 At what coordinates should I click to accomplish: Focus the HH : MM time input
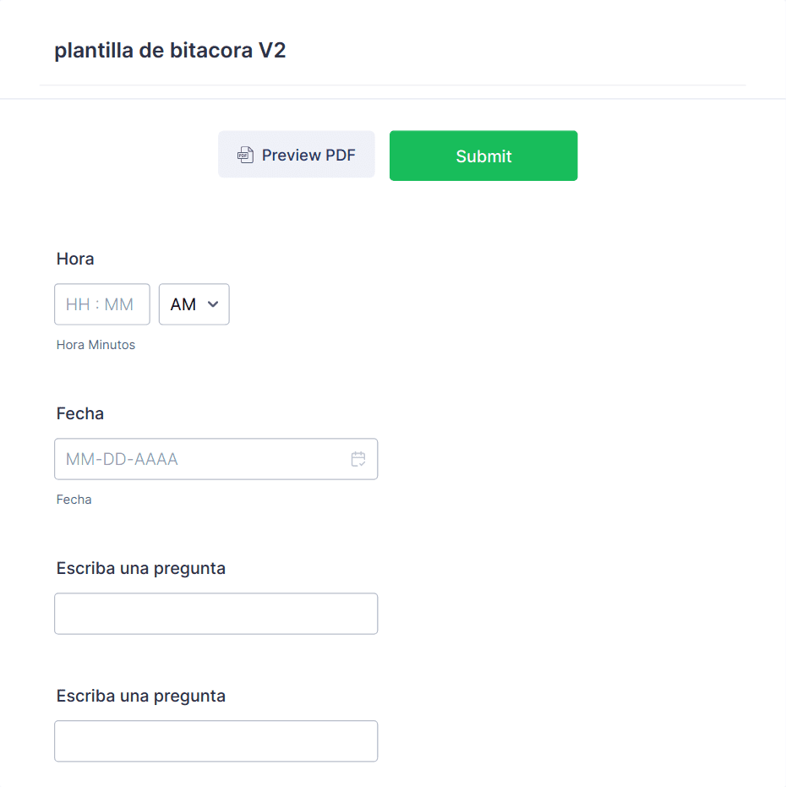click(101, 304)
